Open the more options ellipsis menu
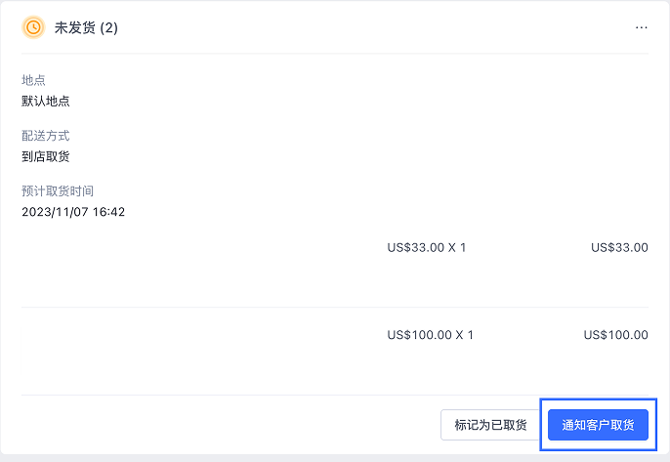 641,27
